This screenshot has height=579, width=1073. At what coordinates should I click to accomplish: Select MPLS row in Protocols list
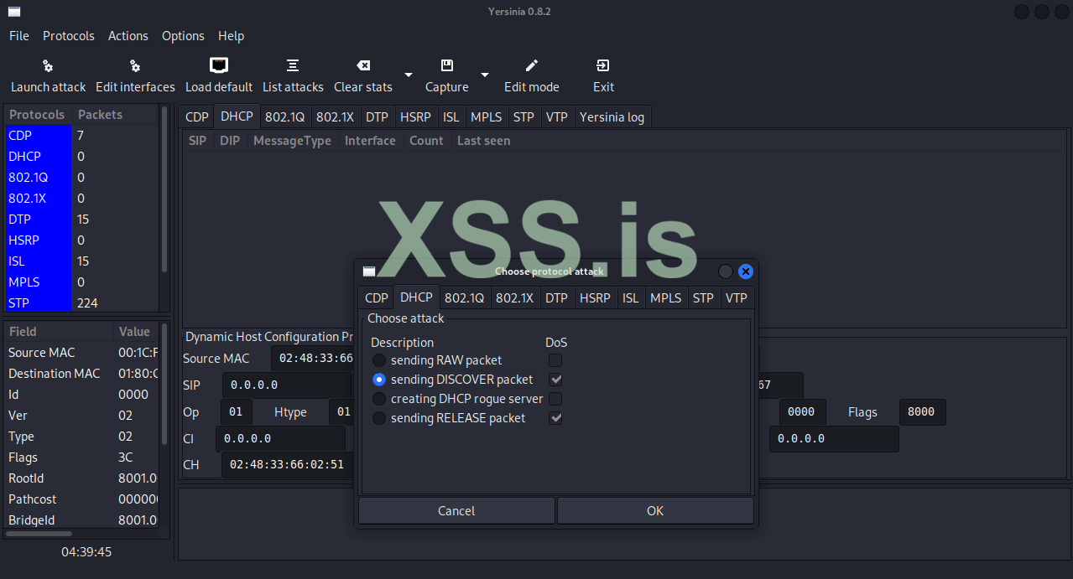pos(81,282)
